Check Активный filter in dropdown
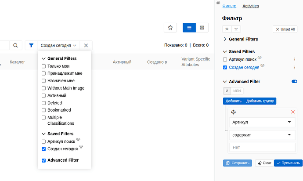 [x=43, y=95]
